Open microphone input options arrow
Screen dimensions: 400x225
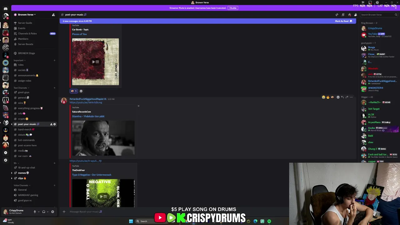coord(39,212)
